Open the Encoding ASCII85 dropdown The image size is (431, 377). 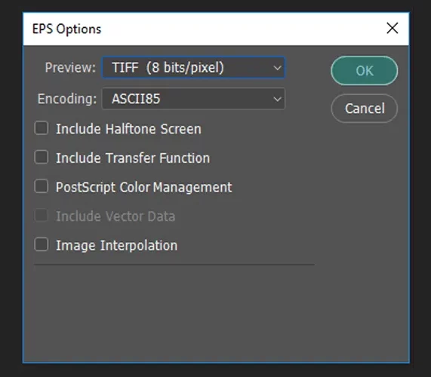tap(193, 99)
